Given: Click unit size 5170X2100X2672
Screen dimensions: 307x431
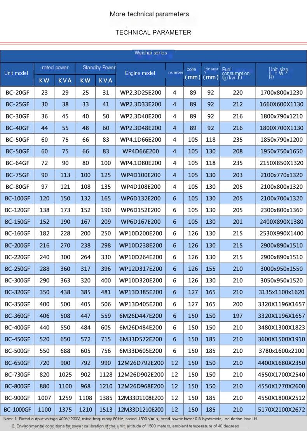Looking at the screenshot, I should coord(281,410).
